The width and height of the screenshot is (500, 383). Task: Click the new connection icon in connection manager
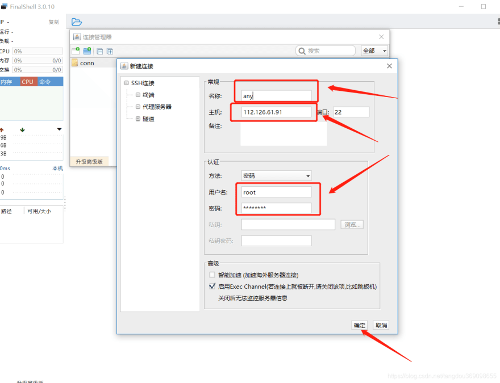76,51
